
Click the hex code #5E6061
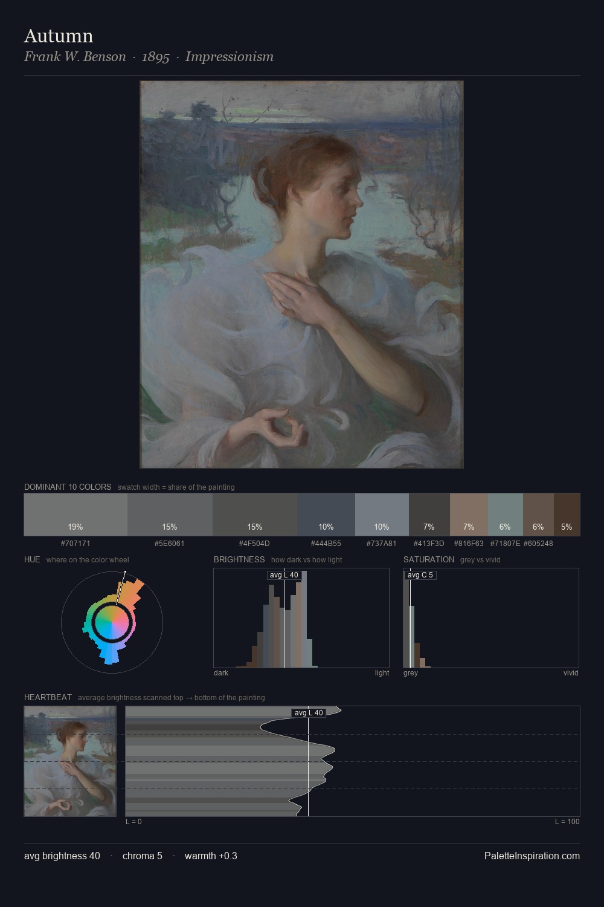tap(170, 544)
